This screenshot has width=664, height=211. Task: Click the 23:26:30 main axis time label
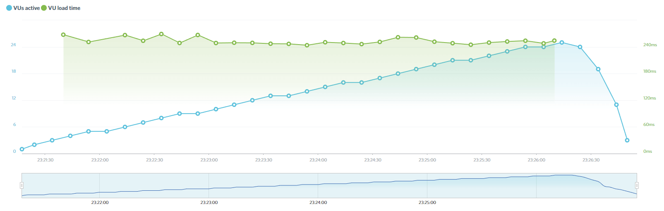pyautogui.click(x=591, y=160)
